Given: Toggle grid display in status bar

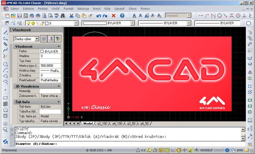Looking at the screenshot, I should click(167, 150).
